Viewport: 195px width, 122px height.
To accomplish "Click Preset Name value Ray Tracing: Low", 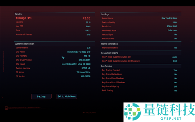I will click(169, 18).
